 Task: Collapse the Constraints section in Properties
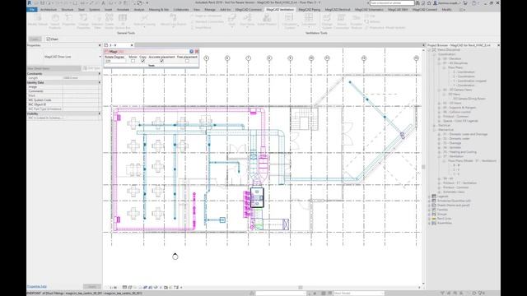tap(99, 73)
